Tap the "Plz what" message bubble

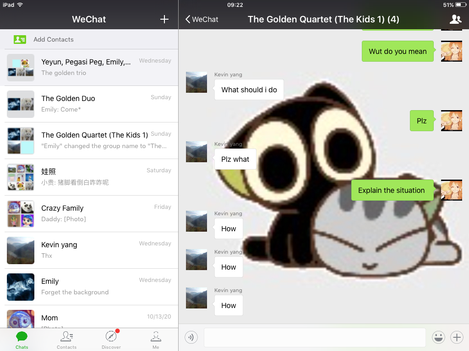coord(235,159)
